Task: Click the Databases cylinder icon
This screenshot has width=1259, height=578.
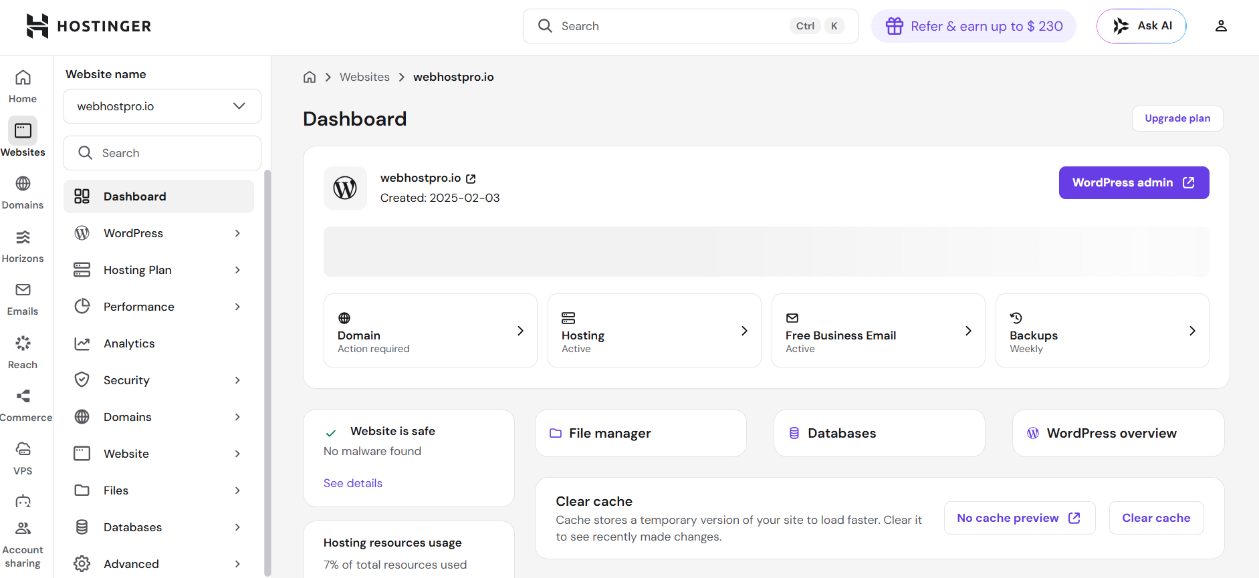Action: pos(794,433)
